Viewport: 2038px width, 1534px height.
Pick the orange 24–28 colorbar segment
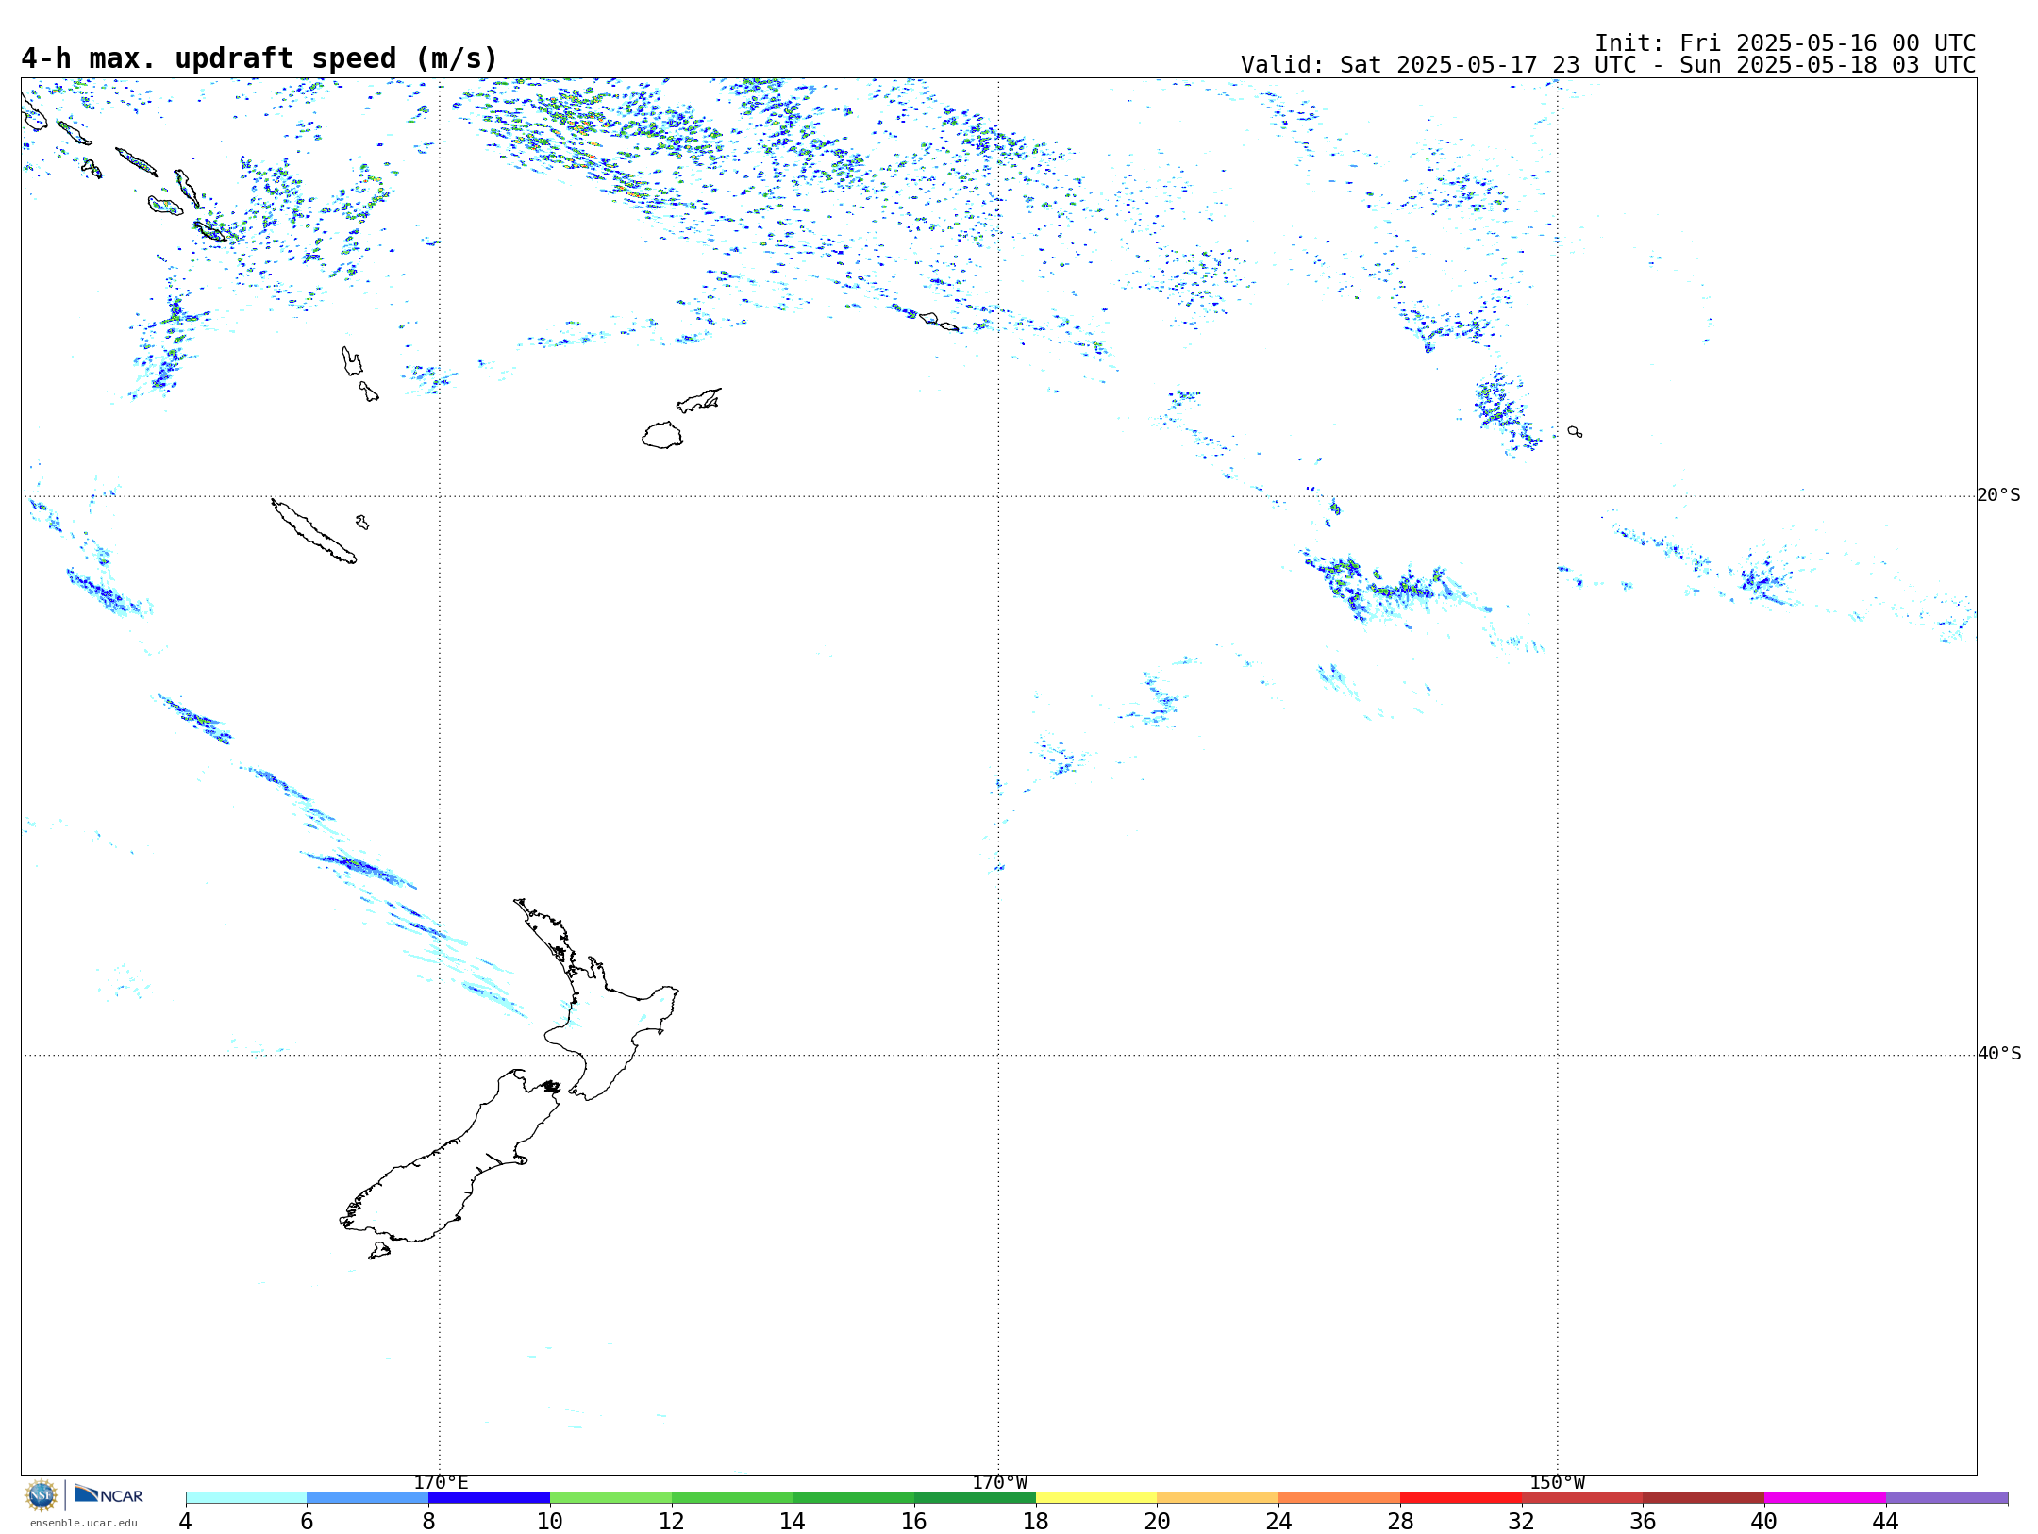pyautogui.click(x=1340, y=1498)
